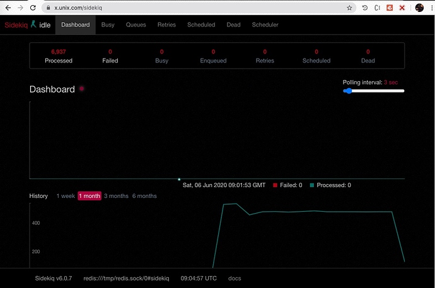Open the red X extension icon
This screenshot has width=435, height=288.
click(x=402, y=8)
